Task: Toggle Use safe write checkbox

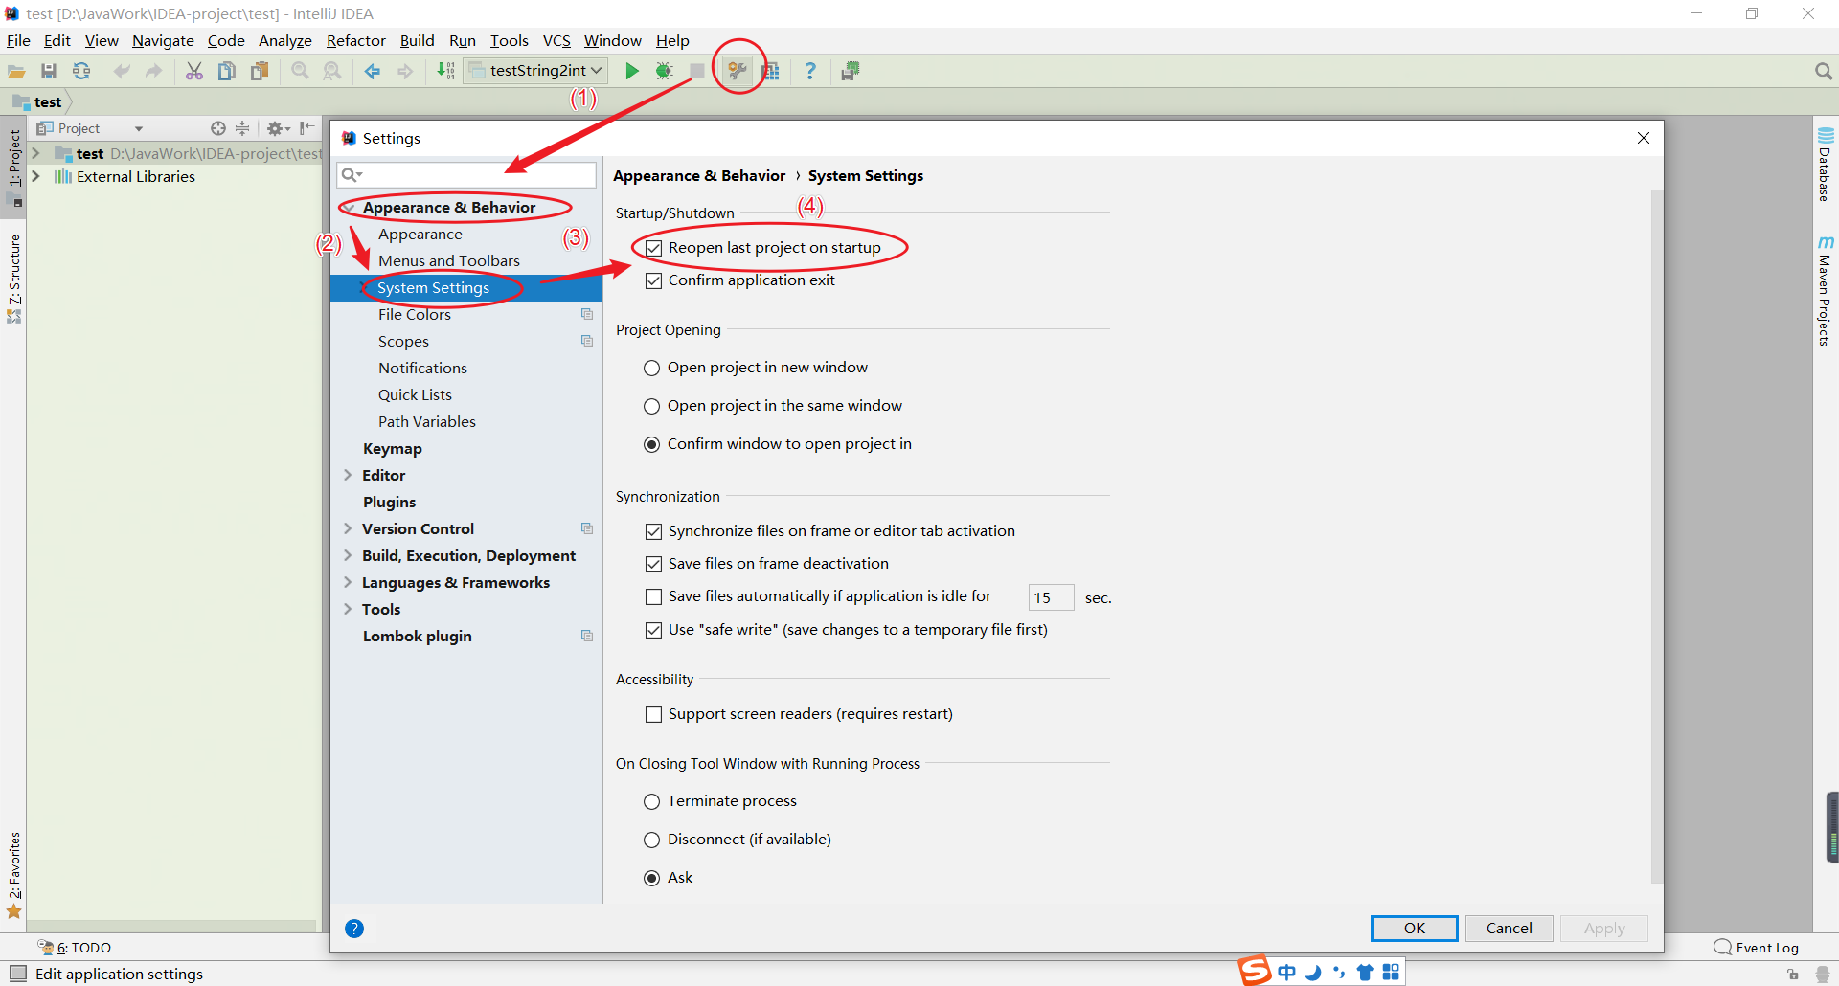Action: click(x=653, y=630)
